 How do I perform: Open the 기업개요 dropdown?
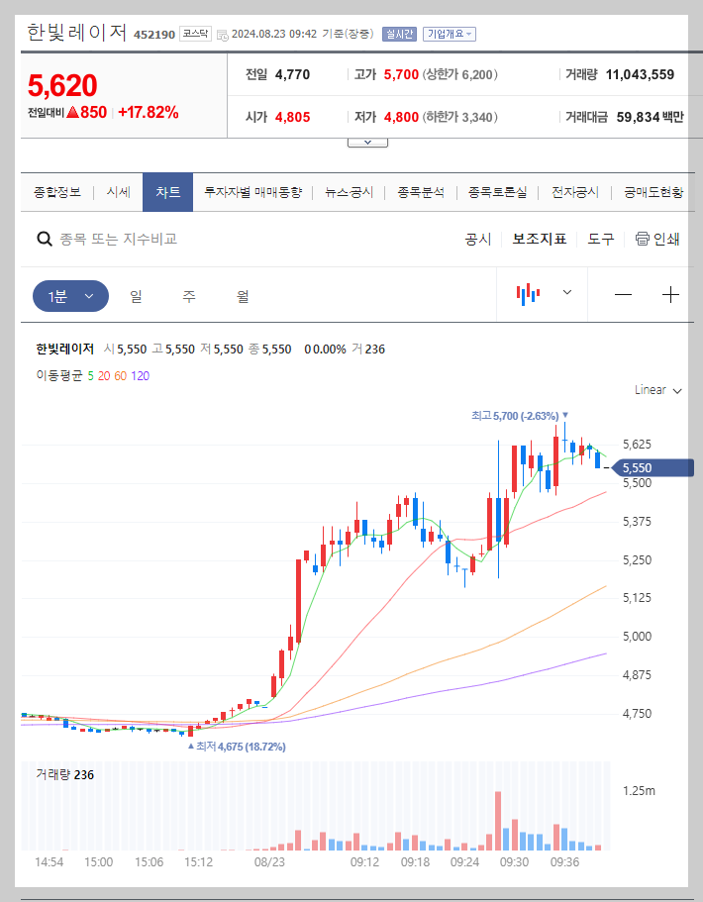449,33
